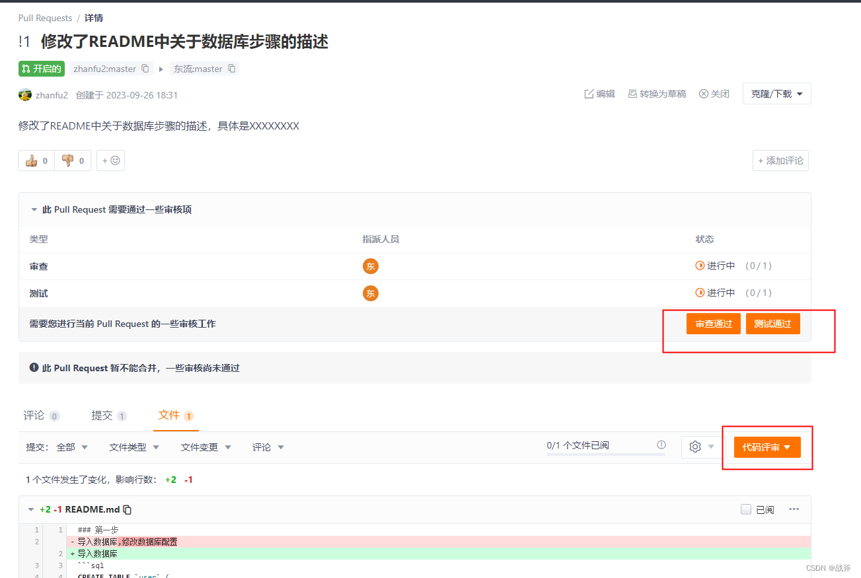Copy source branch zhanfu2:master icon

[x=145, y=69]
